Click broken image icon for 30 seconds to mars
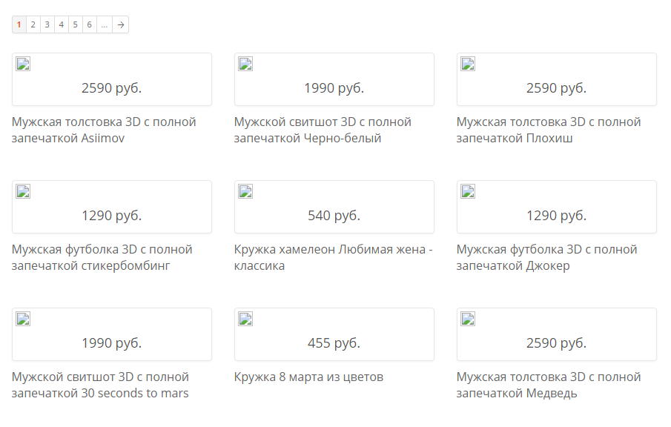The width and height of the screenshot is (671, 427). coord(23,319)
